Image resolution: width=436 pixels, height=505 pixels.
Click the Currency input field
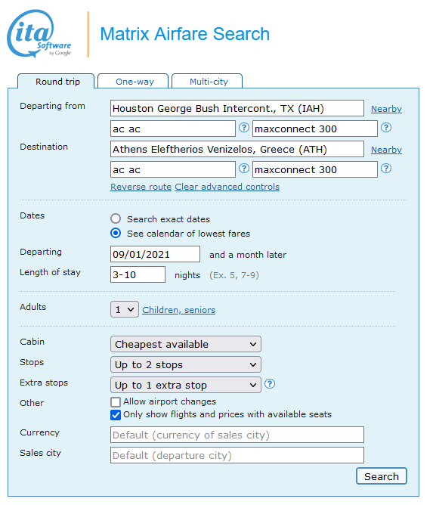click(x=237, y=435)
